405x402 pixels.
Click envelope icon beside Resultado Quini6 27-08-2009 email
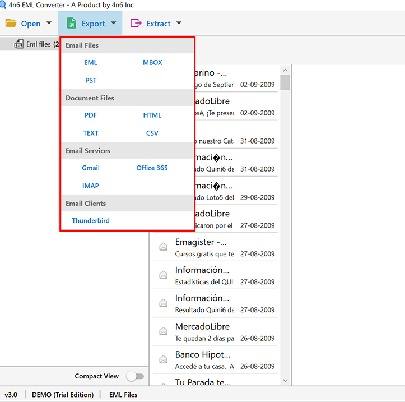163,303
